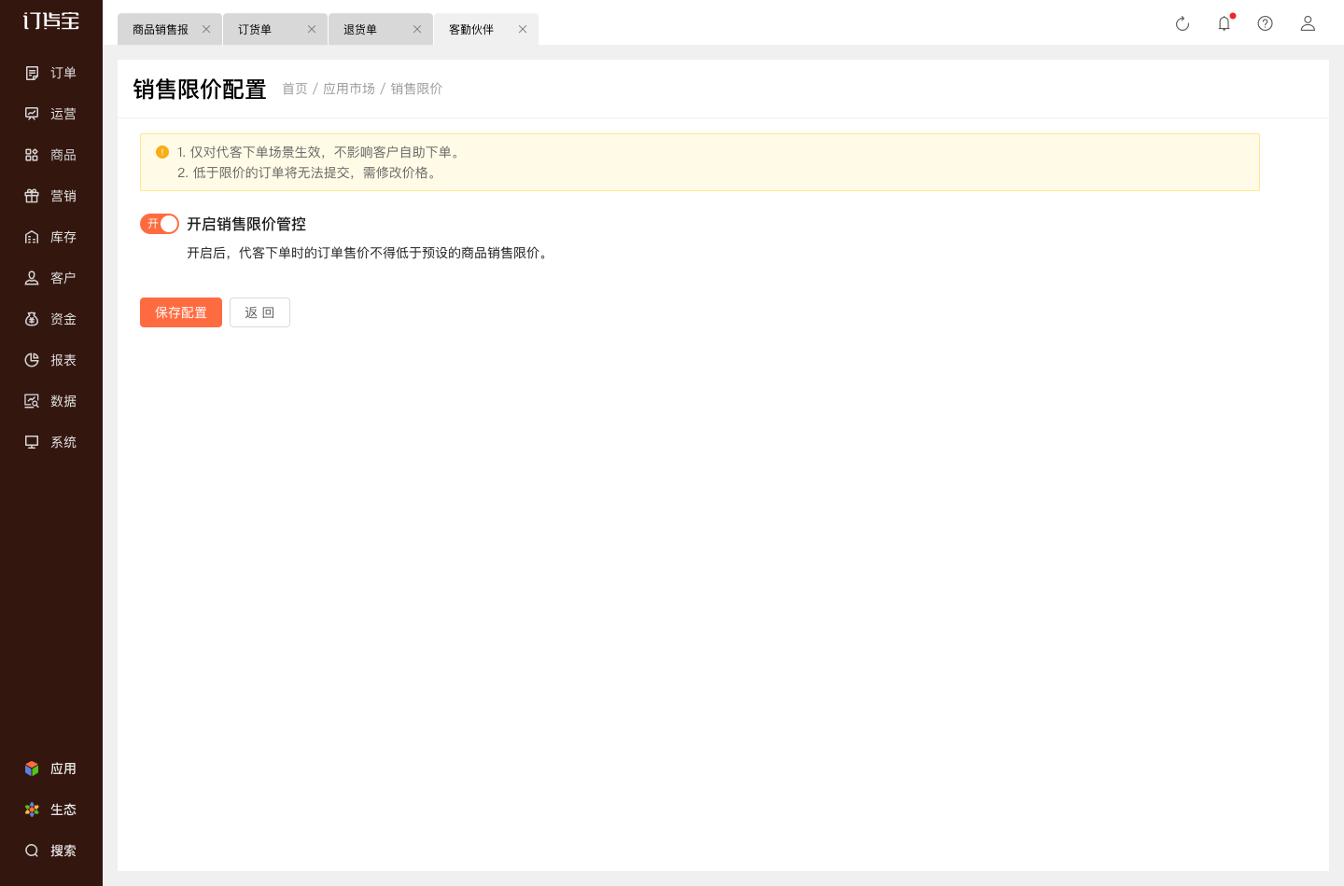
Task: Open the 运营 sidebar section
Action: [x=50, y=114]
